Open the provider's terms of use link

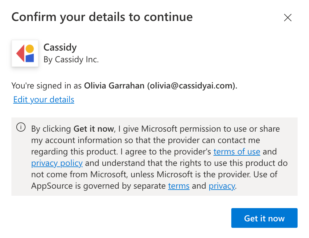click(x=237, y=151)
